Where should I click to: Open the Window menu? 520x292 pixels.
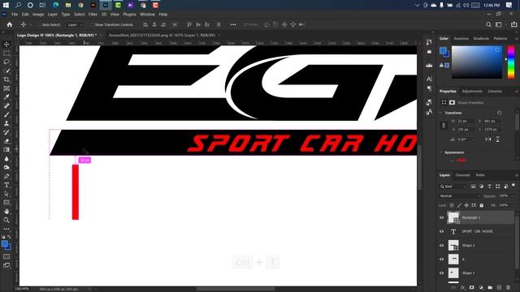(147, 15)
